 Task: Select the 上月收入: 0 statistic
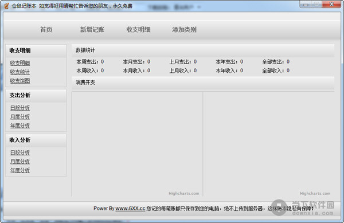point(183,71)
